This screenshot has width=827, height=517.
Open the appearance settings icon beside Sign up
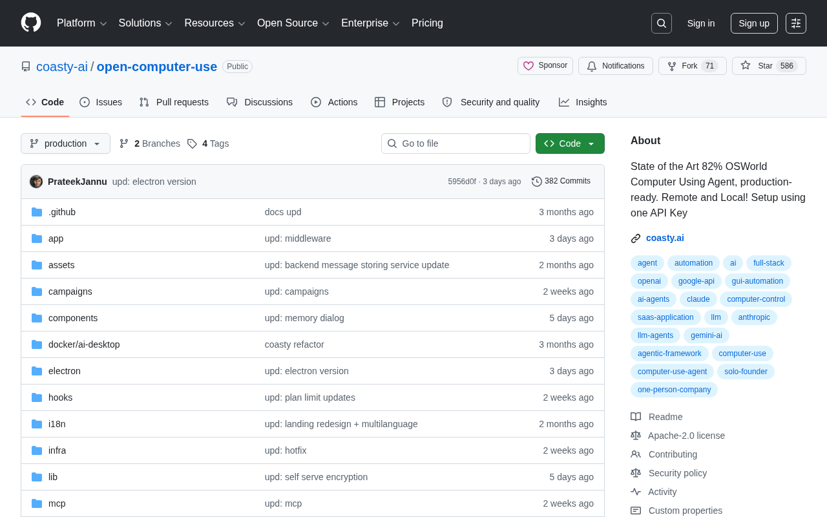pyautogui.click(x=796, y=23)
